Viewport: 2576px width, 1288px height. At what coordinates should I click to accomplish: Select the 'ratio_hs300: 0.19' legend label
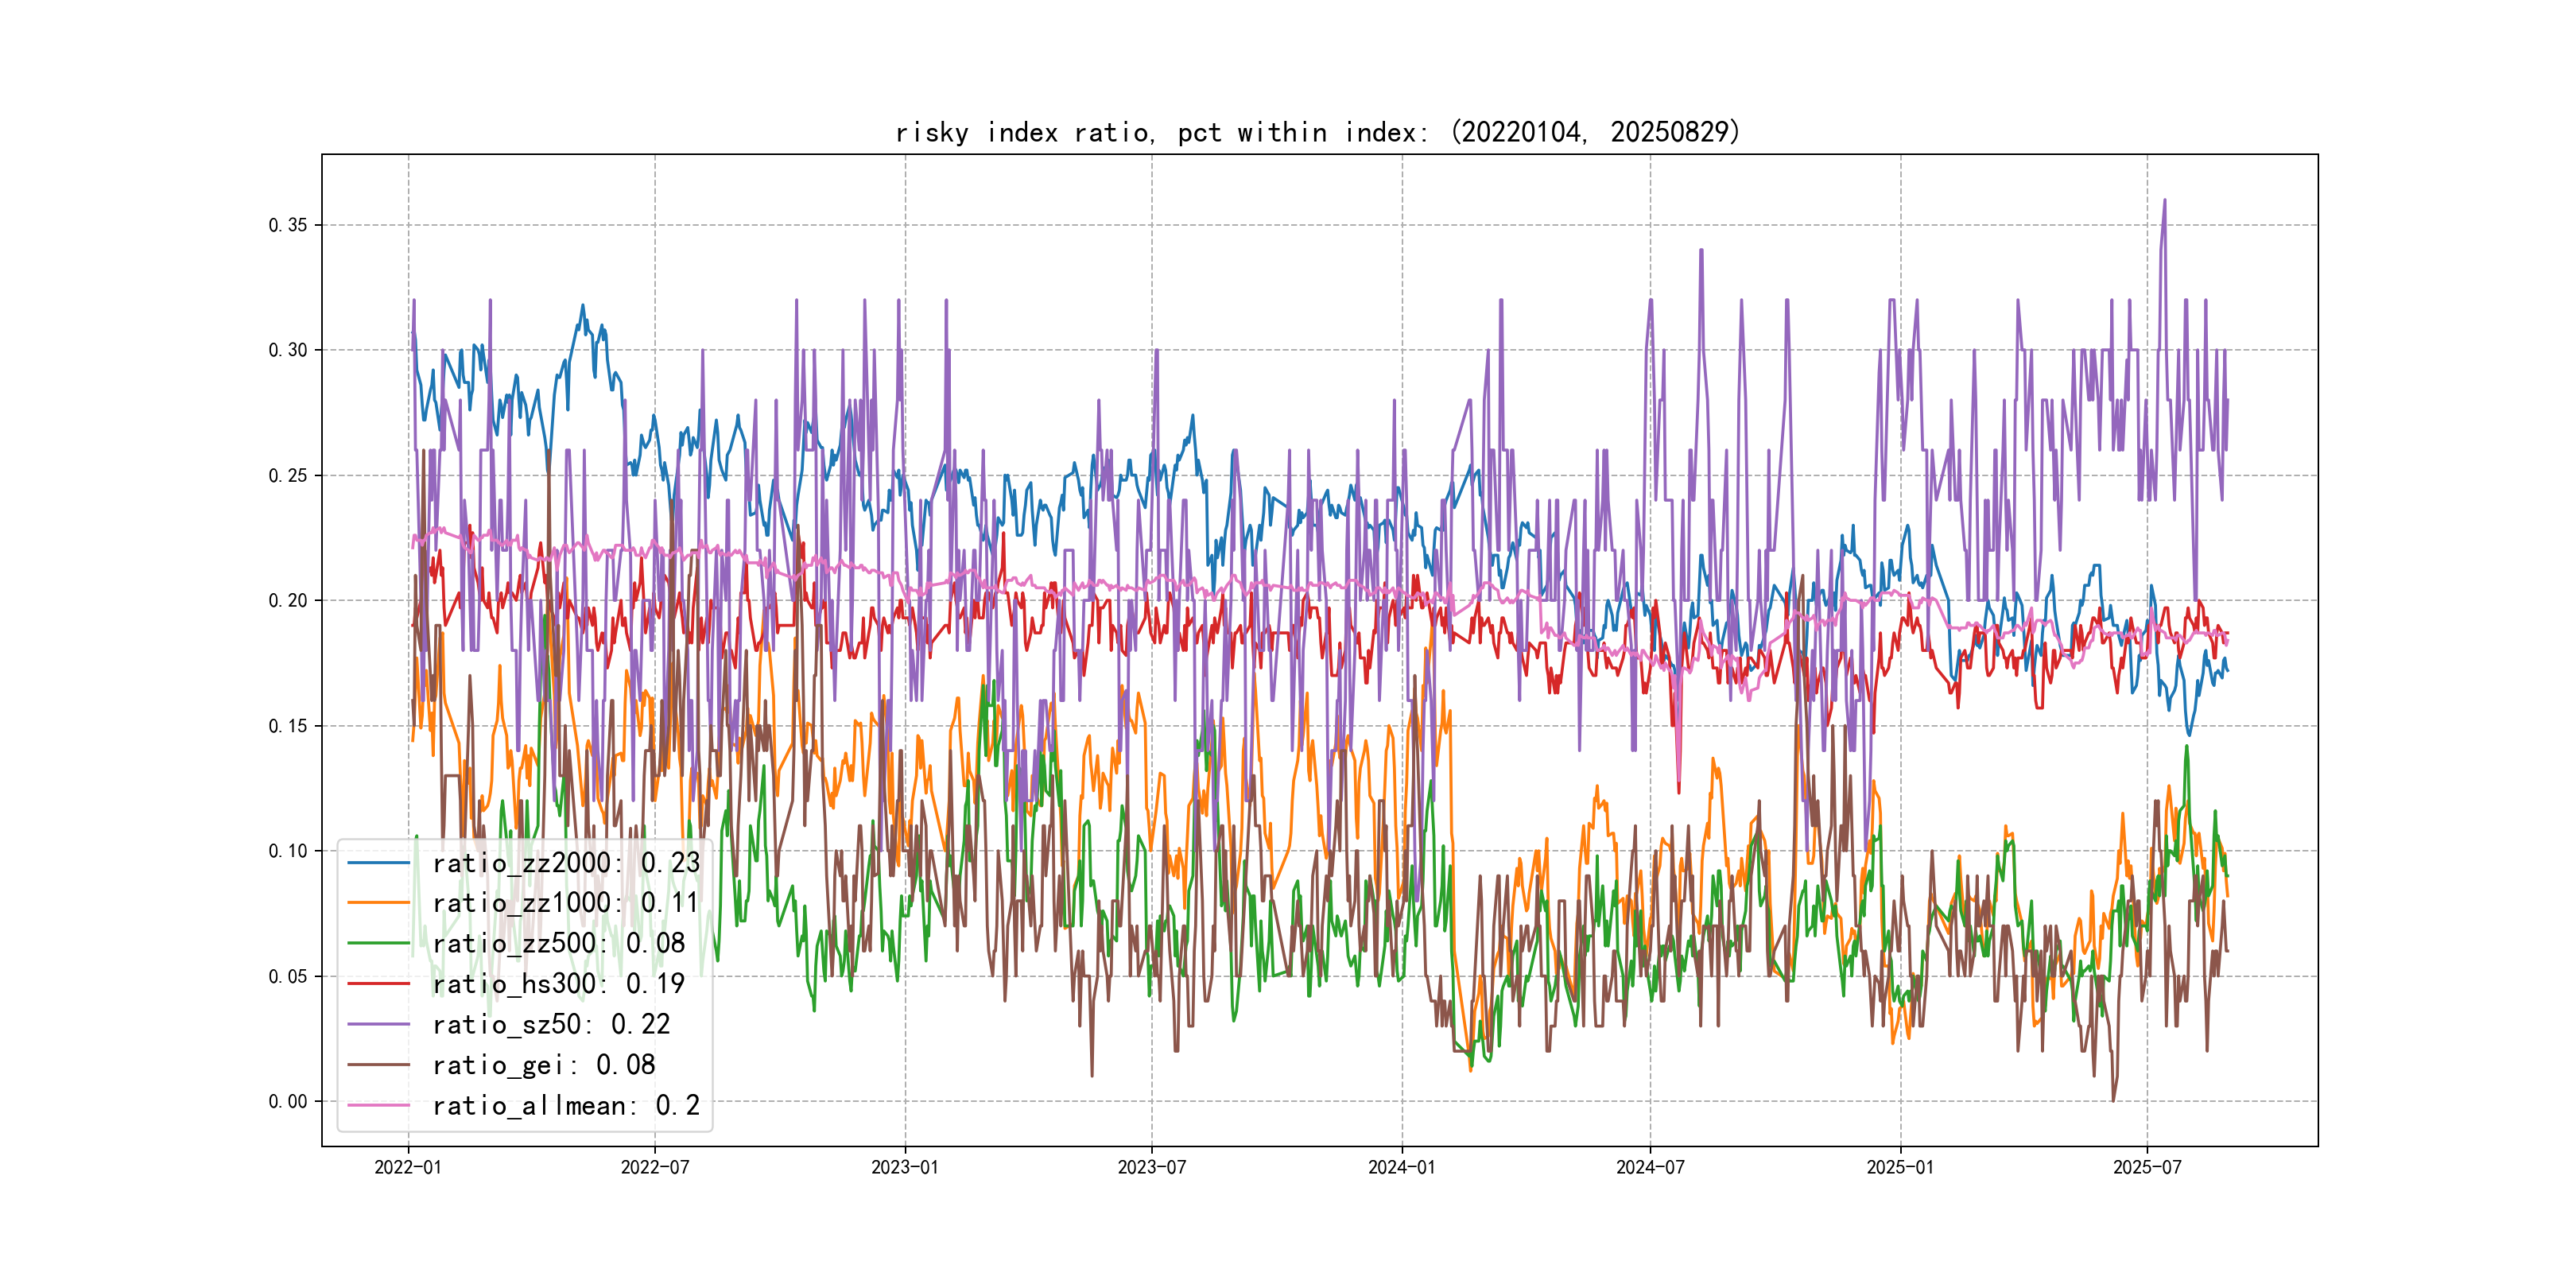[x=558, y=984]
